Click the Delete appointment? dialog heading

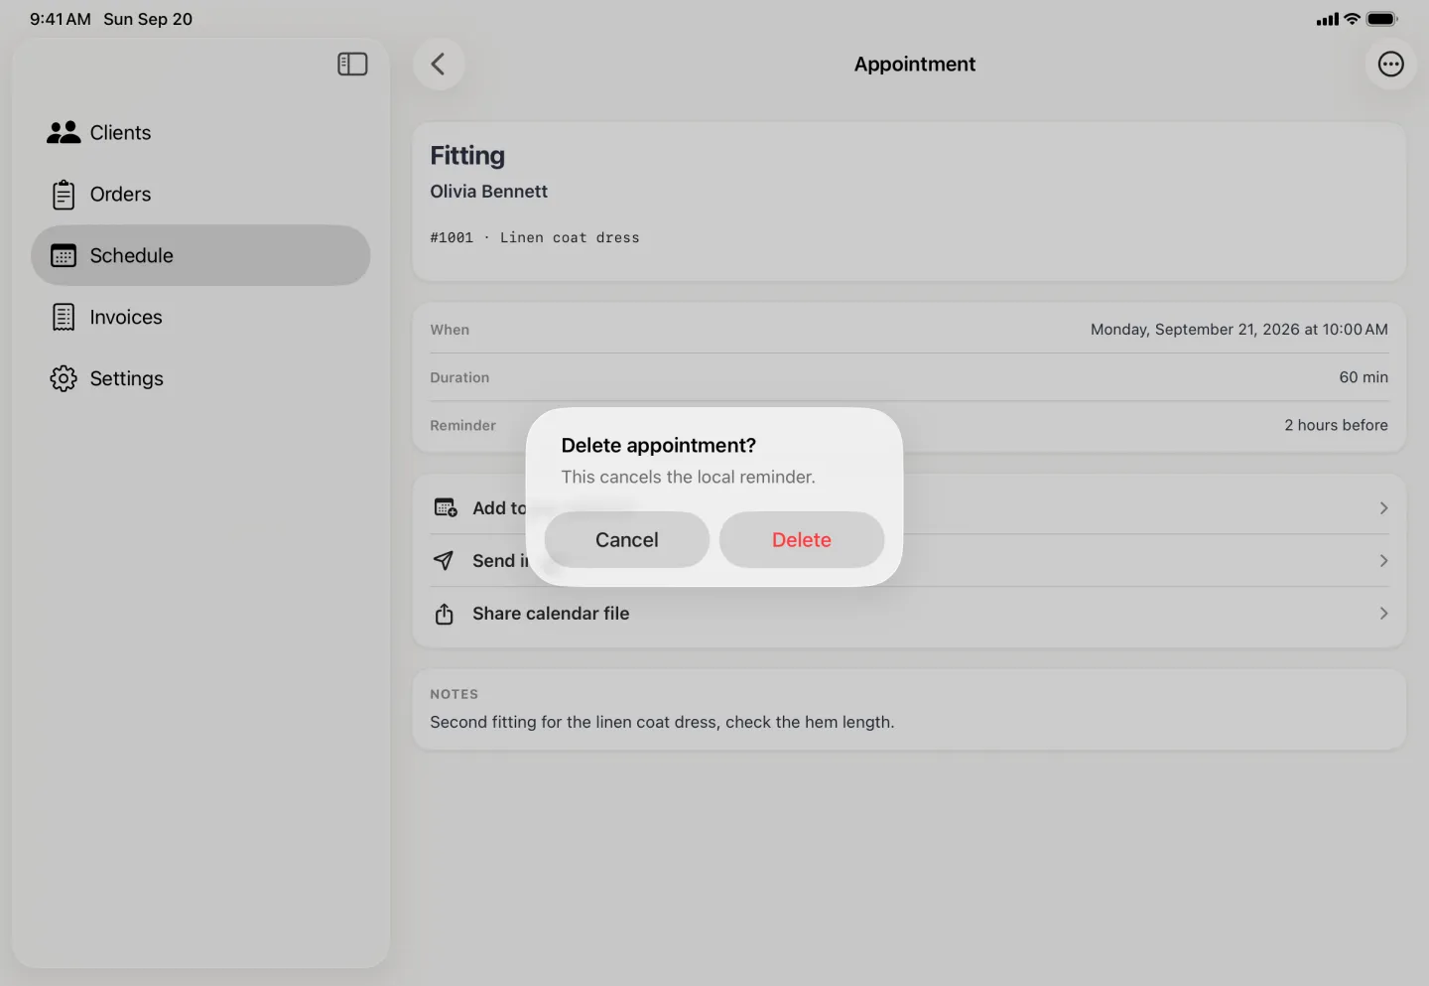click(659, 446)
